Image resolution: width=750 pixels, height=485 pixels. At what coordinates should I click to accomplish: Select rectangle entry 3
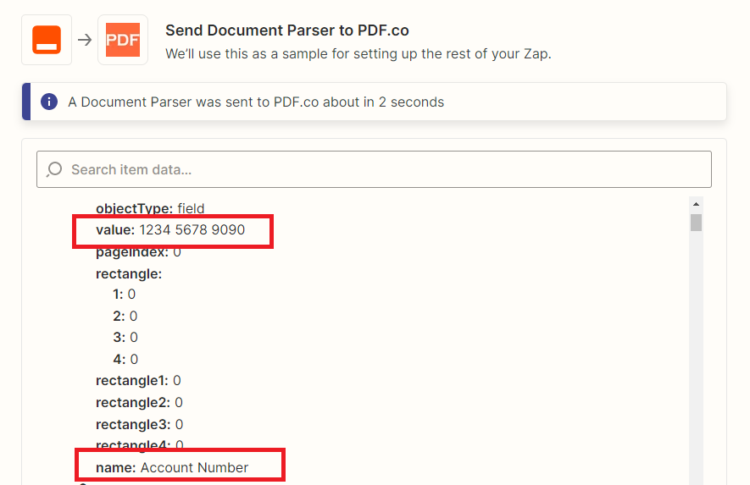[x=125, y=338]
